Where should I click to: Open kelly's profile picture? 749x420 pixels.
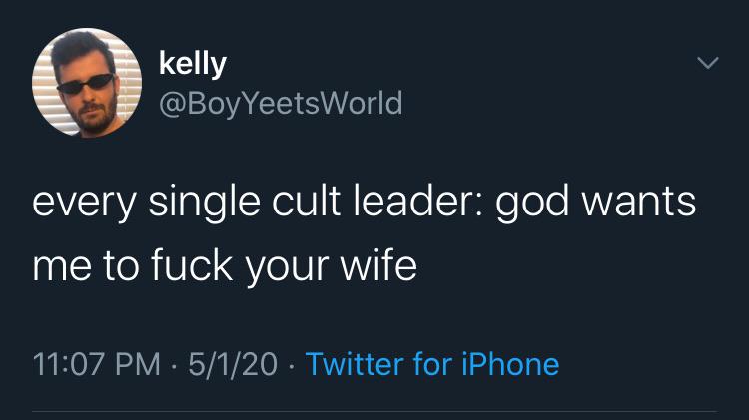tap(87, 83)
